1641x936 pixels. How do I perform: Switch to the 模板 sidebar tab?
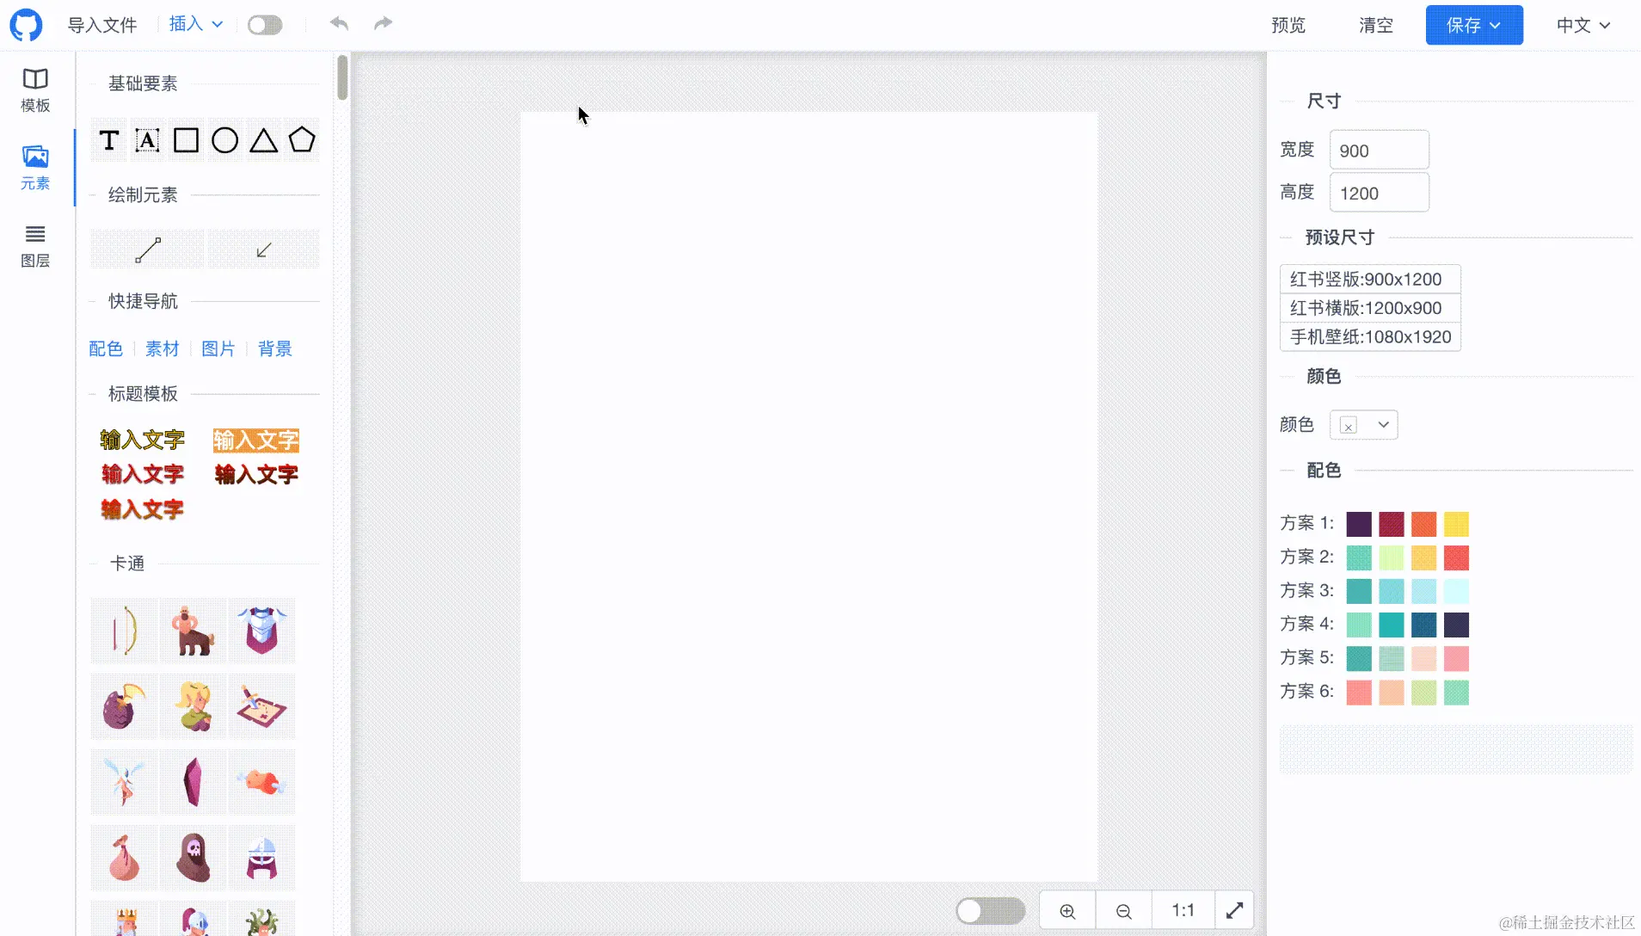pos(35,90)
